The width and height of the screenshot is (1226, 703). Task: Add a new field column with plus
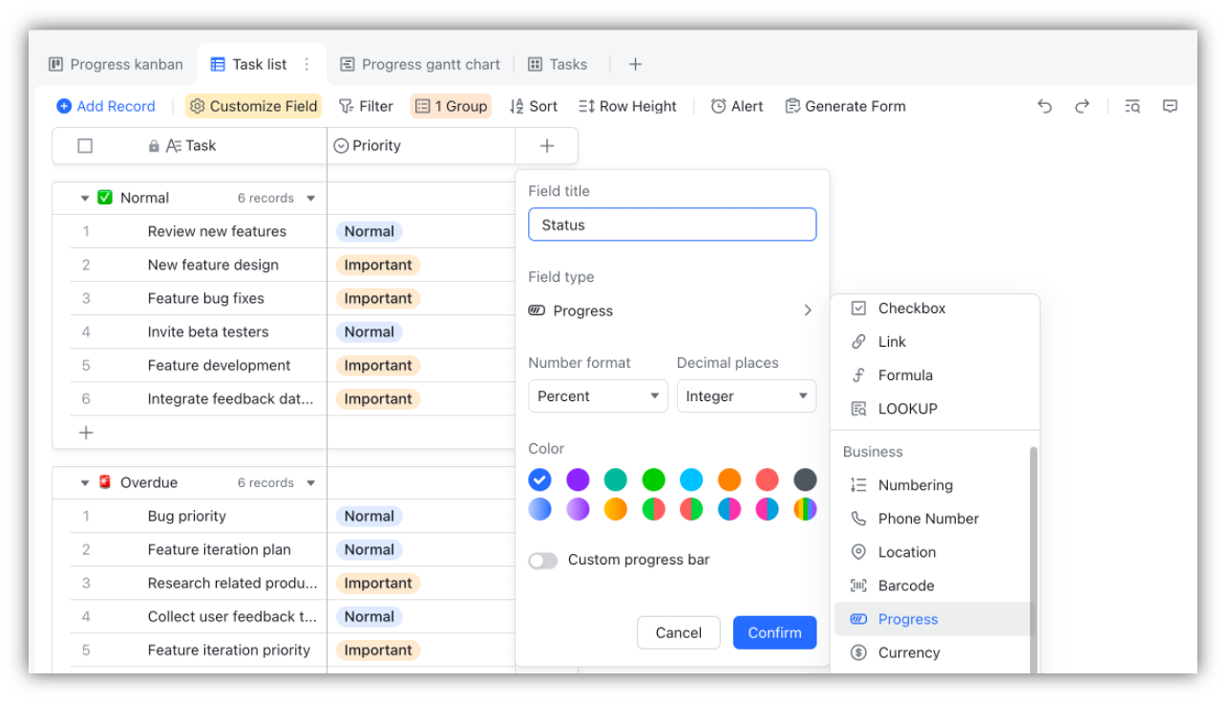click(546, 146)
